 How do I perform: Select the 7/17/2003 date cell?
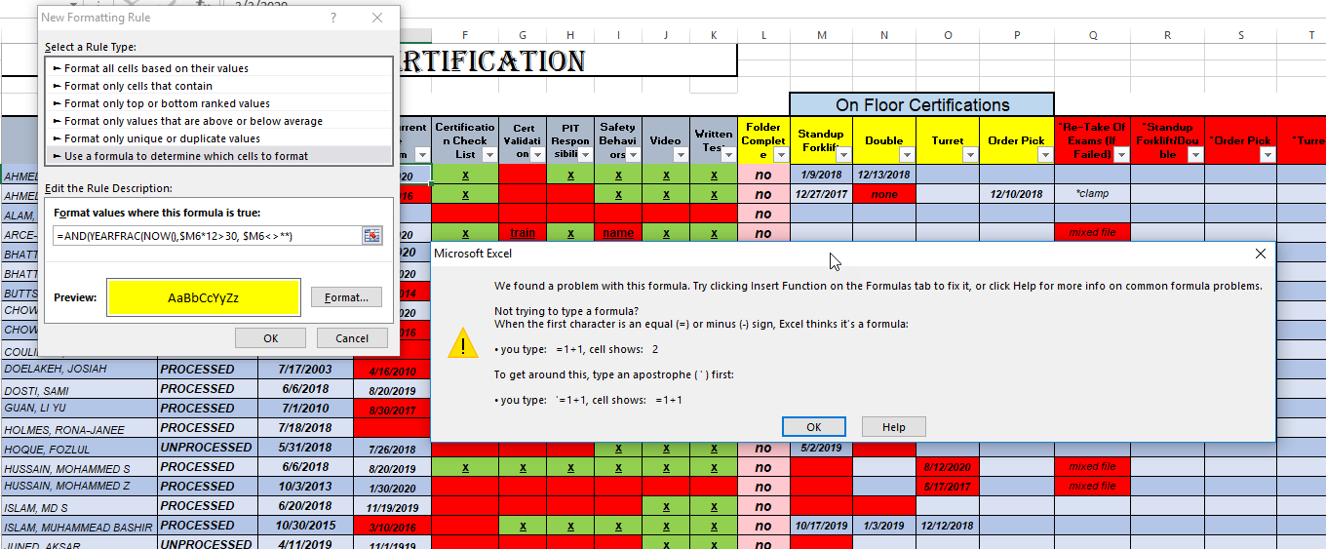[x=305, y=370]
